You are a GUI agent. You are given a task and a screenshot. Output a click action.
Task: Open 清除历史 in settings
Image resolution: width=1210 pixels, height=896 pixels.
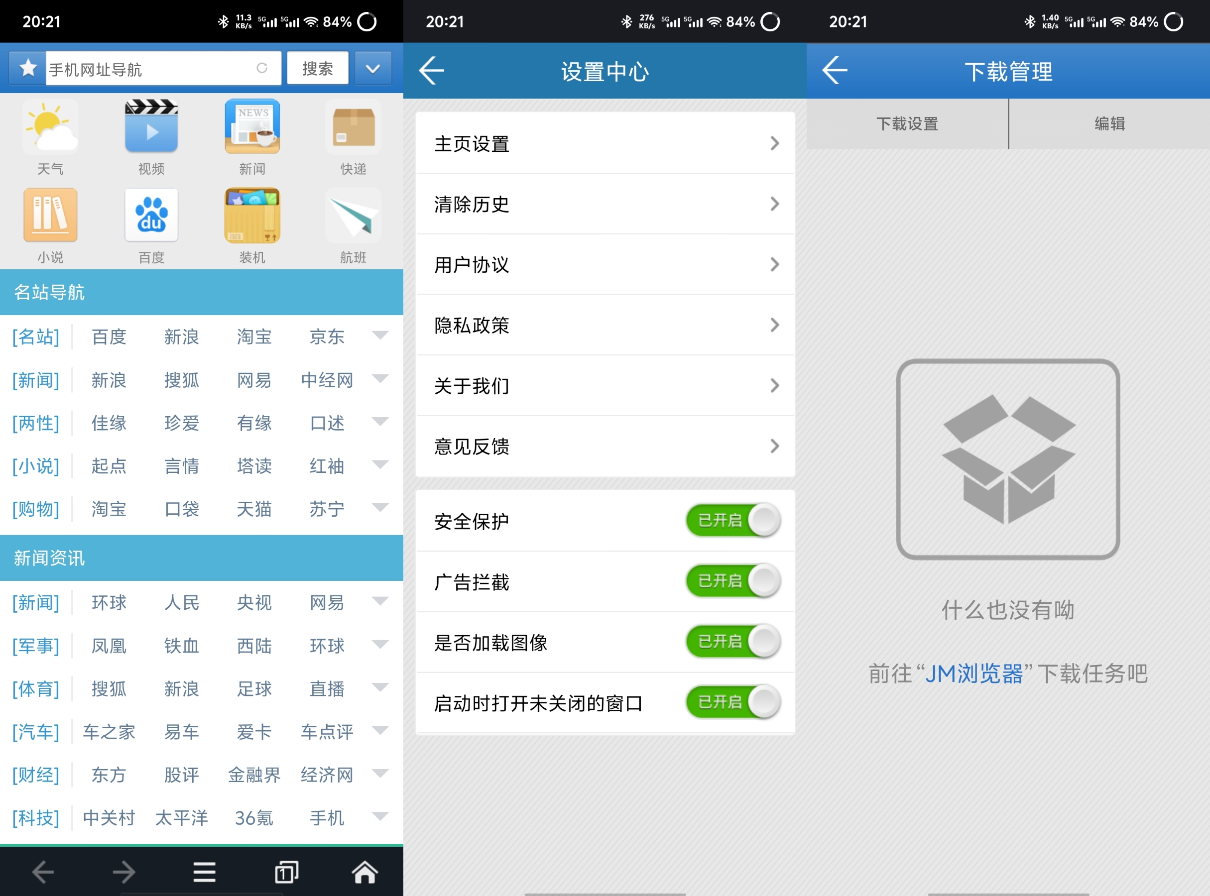pyautogui.click(x=605, y=205)
